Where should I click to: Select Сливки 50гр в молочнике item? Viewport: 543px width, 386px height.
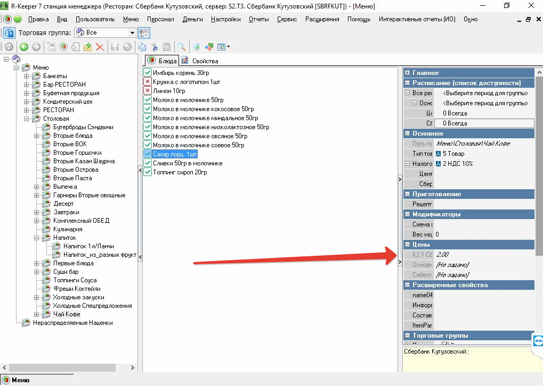(187, 163)
